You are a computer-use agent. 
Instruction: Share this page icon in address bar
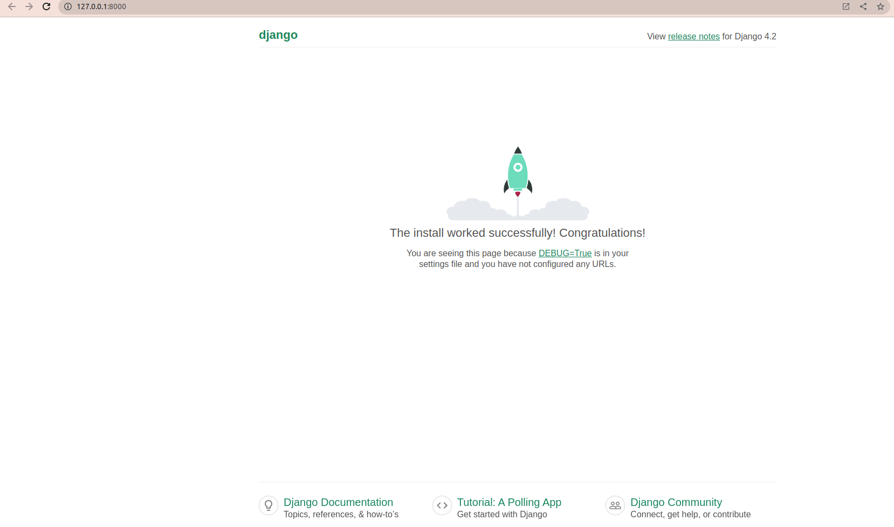coord(863,6)
